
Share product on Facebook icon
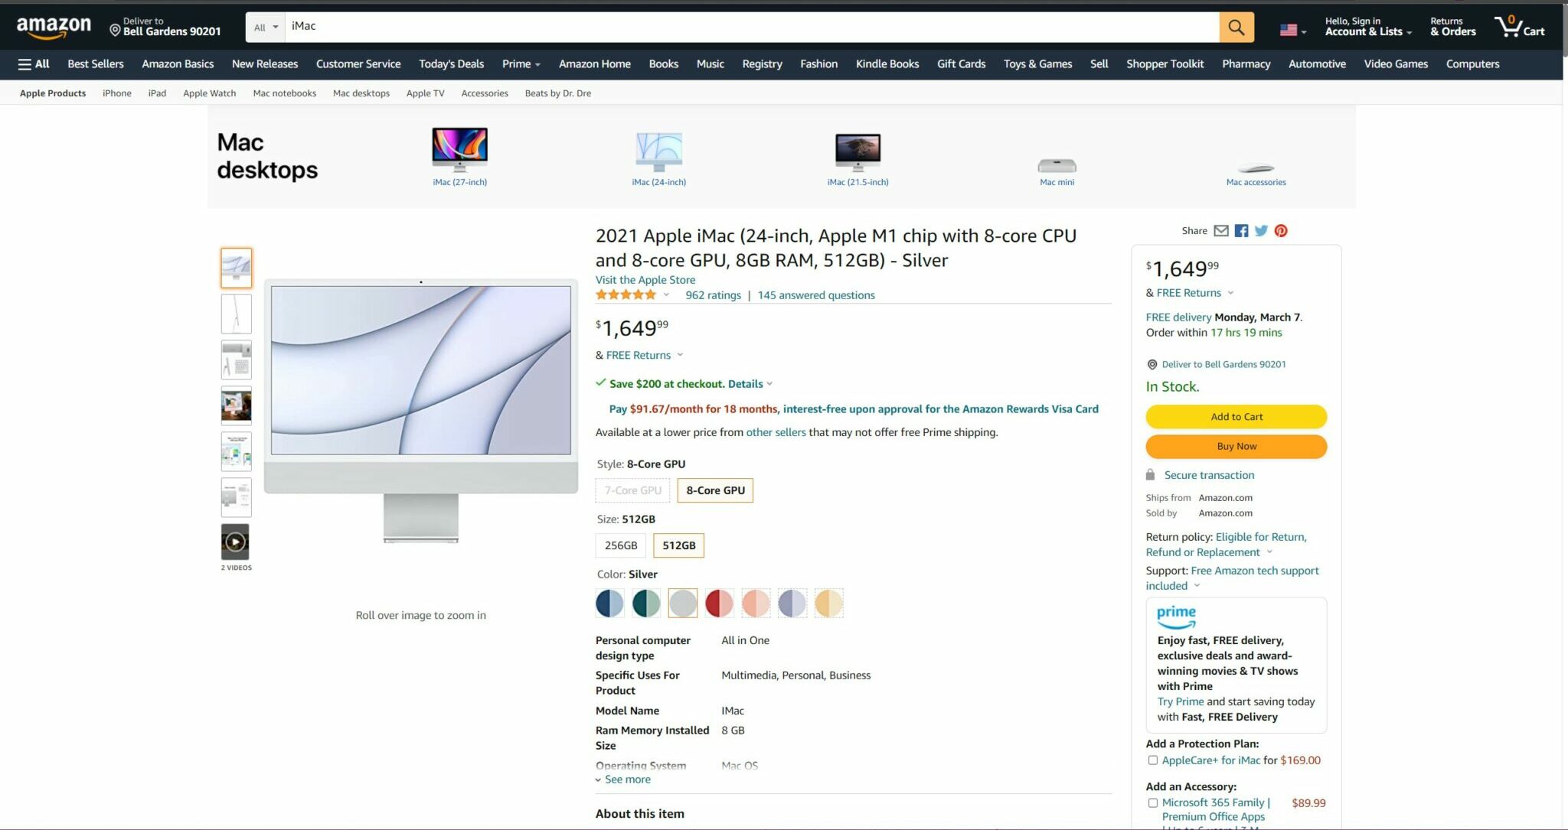(1241, 231)
